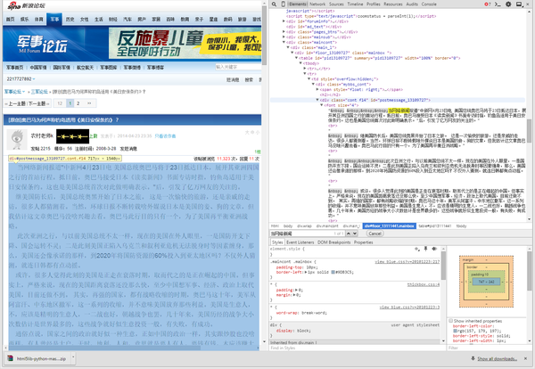Click Show all downloads link
Viewport: 535px width, 369px height.
coord(497,358)
